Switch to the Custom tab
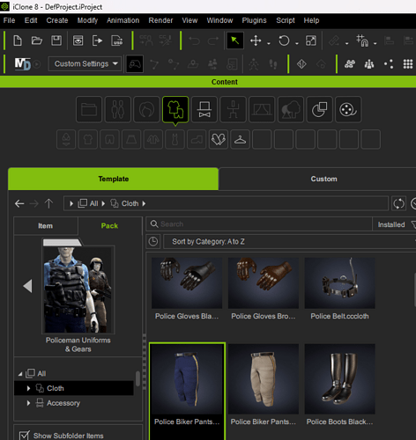The height and width of the screenshot is (440, 416). click(323, 179)
